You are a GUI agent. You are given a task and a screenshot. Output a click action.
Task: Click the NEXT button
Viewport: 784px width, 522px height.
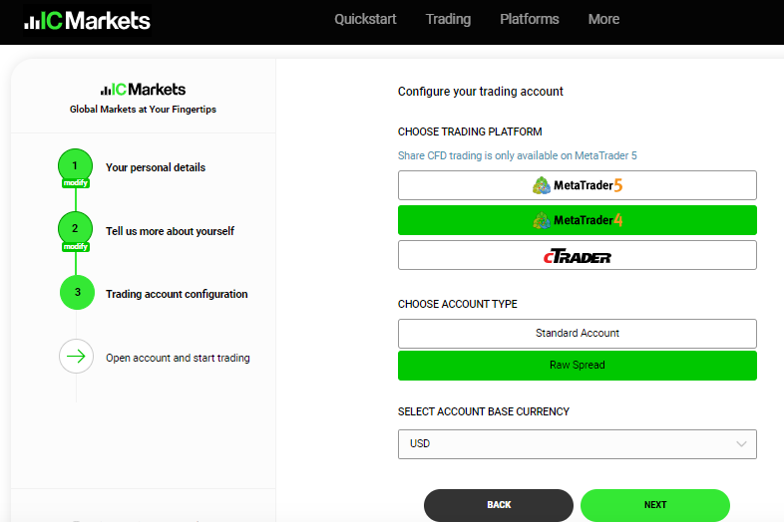point(655,505)
